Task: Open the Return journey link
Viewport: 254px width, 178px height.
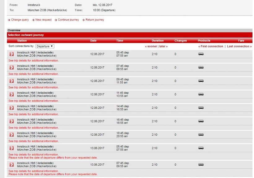Action: (94, 20)
